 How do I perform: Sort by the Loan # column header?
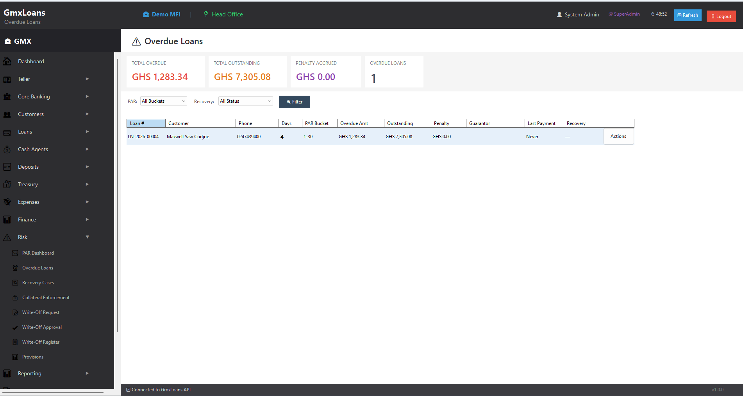point(146,123)
